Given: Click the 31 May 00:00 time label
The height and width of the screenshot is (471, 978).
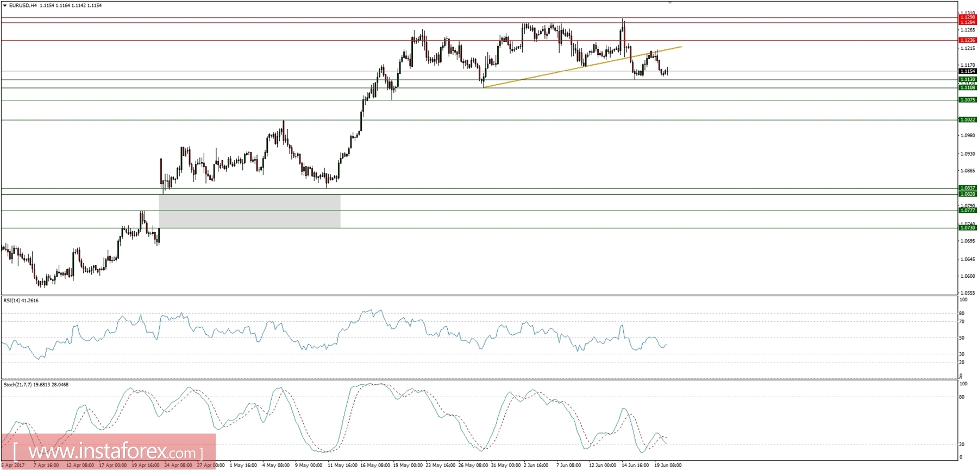Looking at the screenshot, I should coord(506,466).
